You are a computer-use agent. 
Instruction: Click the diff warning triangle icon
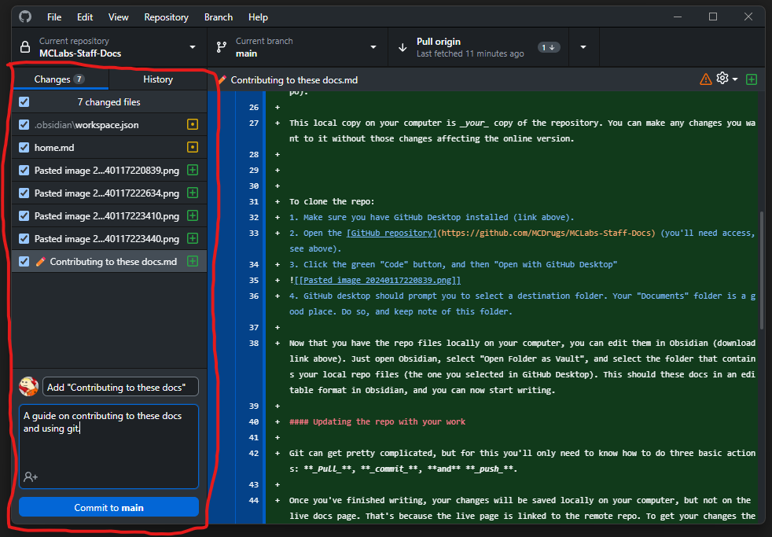[x=705, y=79]
